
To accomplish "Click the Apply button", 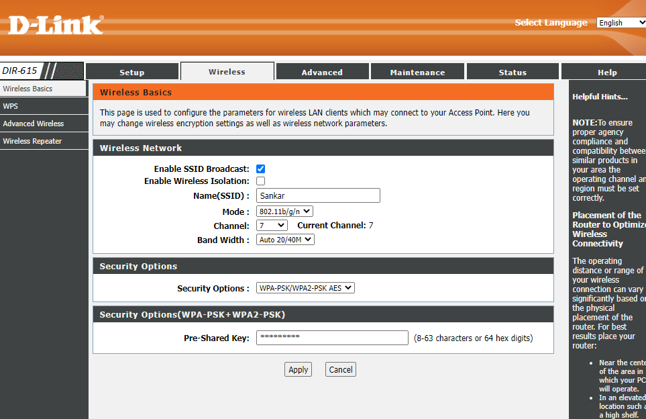I will click(x=298, y=369).
